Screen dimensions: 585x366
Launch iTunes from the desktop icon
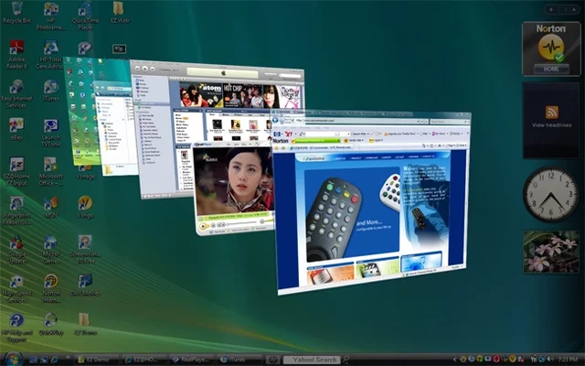click(51, 91)
